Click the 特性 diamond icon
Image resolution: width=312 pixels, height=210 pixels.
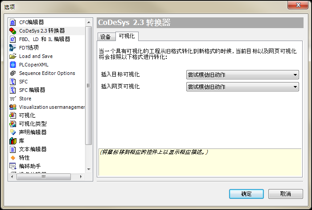click(x=13, y=158)
